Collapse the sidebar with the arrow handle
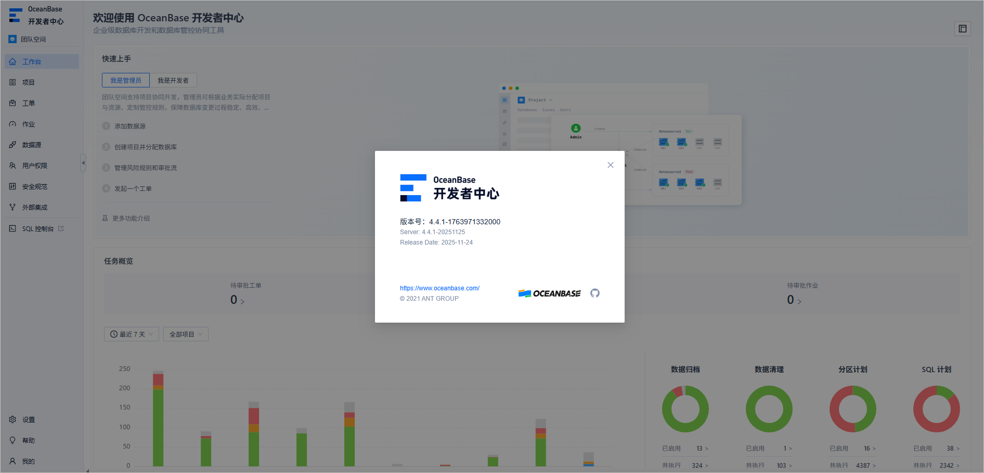This screenshot has width=984, height=473. 83,163
